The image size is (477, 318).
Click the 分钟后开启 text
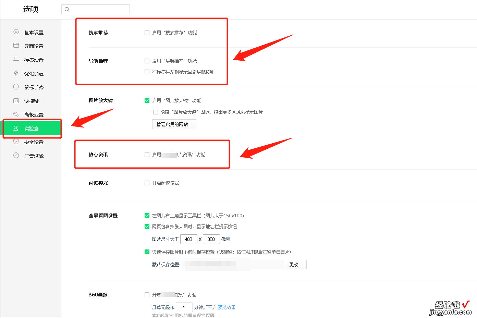[205, 307]
